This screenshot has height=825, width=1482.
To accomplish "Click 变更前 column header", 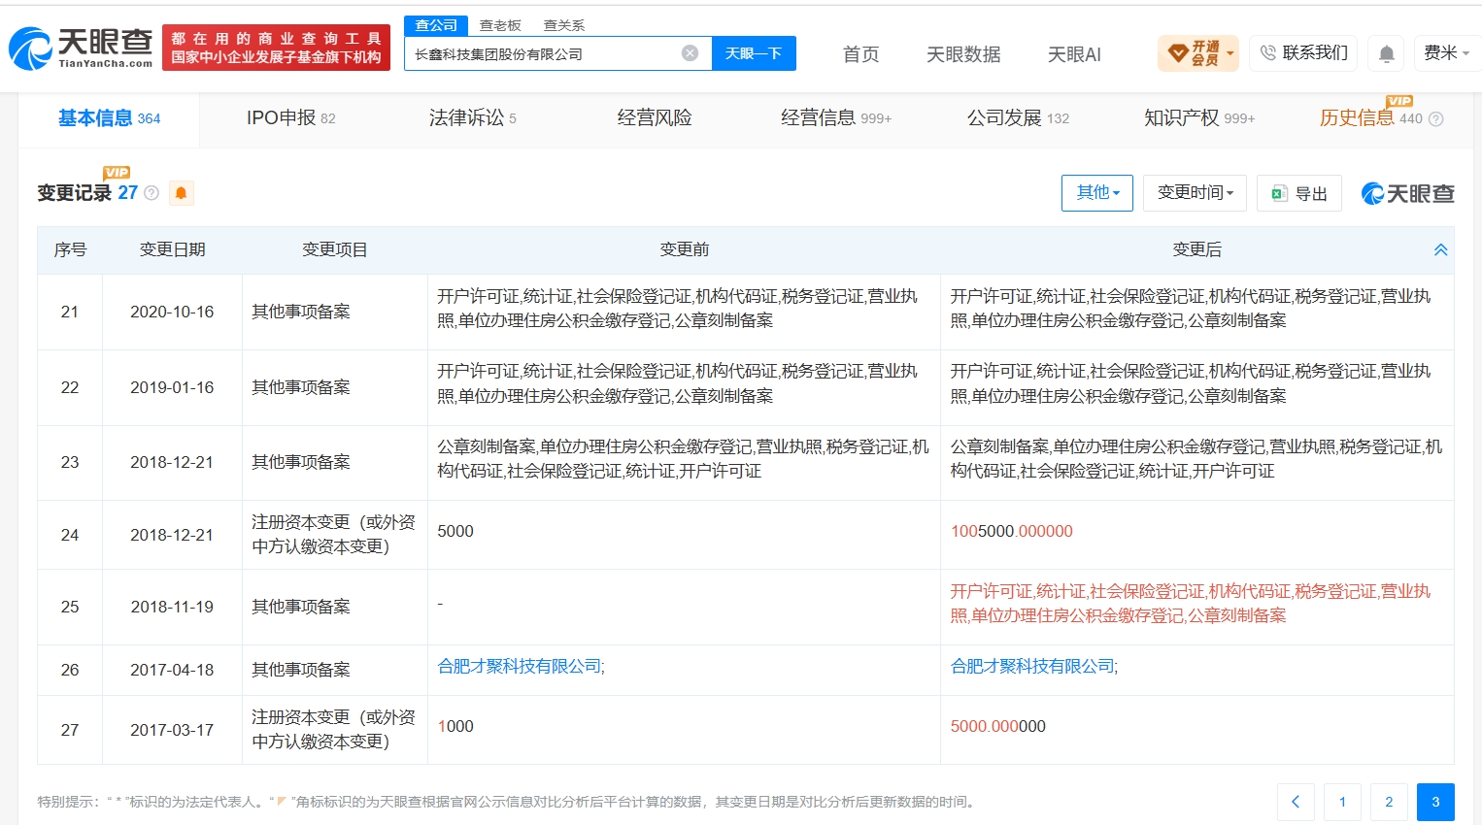I will tap(685, 250).
